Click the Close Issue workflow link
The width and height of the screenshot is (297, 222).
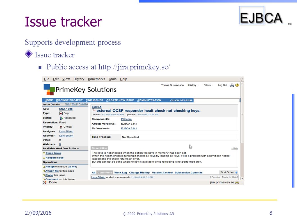coord(53,153)
